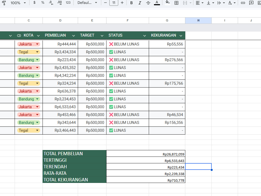Open merge cells type dropdown arrow
261x196 pixels.
coord(191,3)
